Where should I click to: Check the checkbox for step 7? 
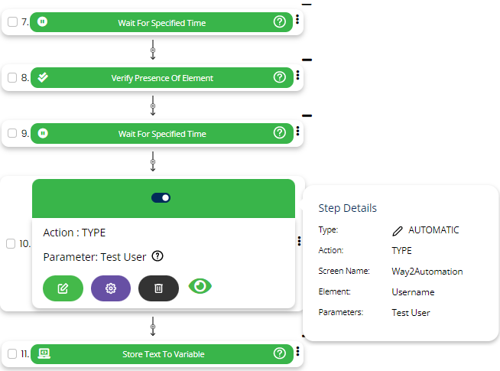click(12, 22)
